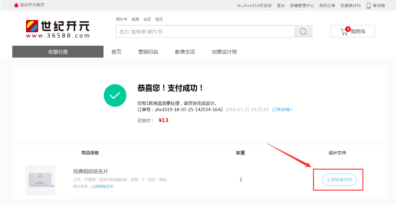
Task: Click 退出 to log out
Action: (x=281, y=6)
